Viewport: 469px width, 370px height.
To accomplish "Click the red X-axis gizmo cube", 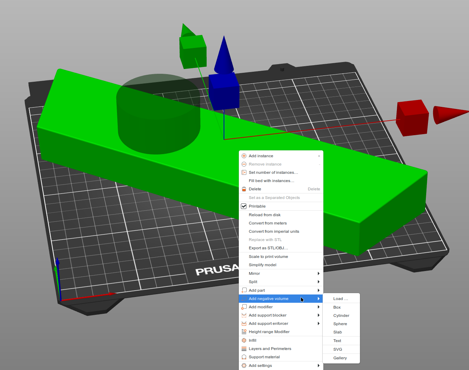I will pos(412,118).
